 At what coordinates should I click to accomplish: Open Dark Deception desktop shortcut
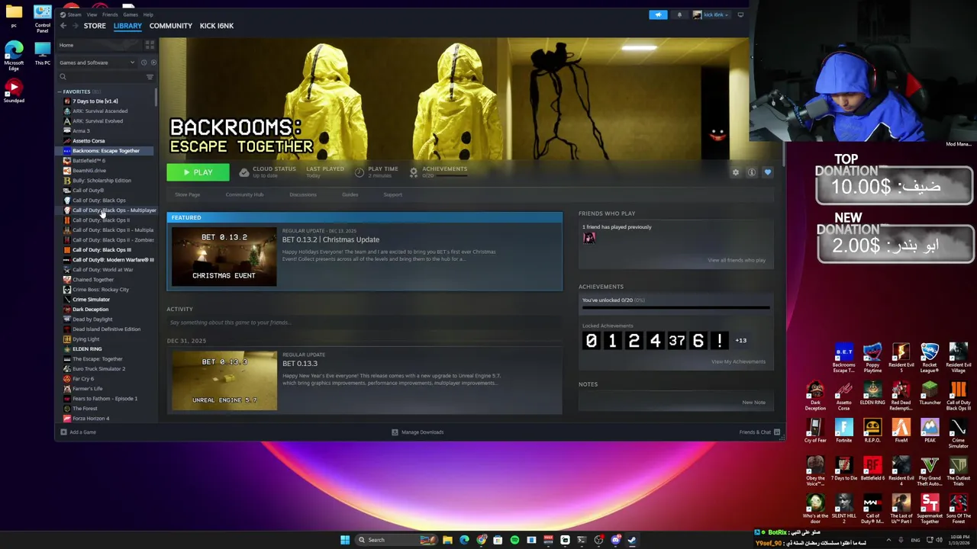pos(815,395)
